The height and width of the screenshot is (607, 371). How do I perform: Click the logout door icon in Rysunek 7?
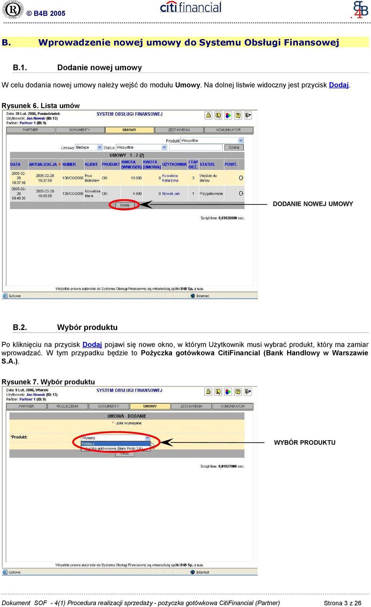tap(248, 392)
